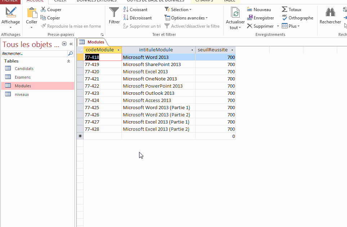The image size is (347, 227).
Task: Collapse the Tables group
Action: [68, 61]
